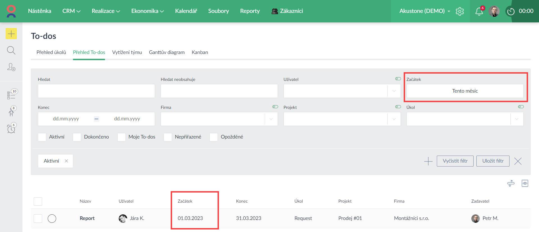This screenshot has height=232, width=539.
Task: Check the Aktivní checkbox
Action: click(x=42, y=137)
